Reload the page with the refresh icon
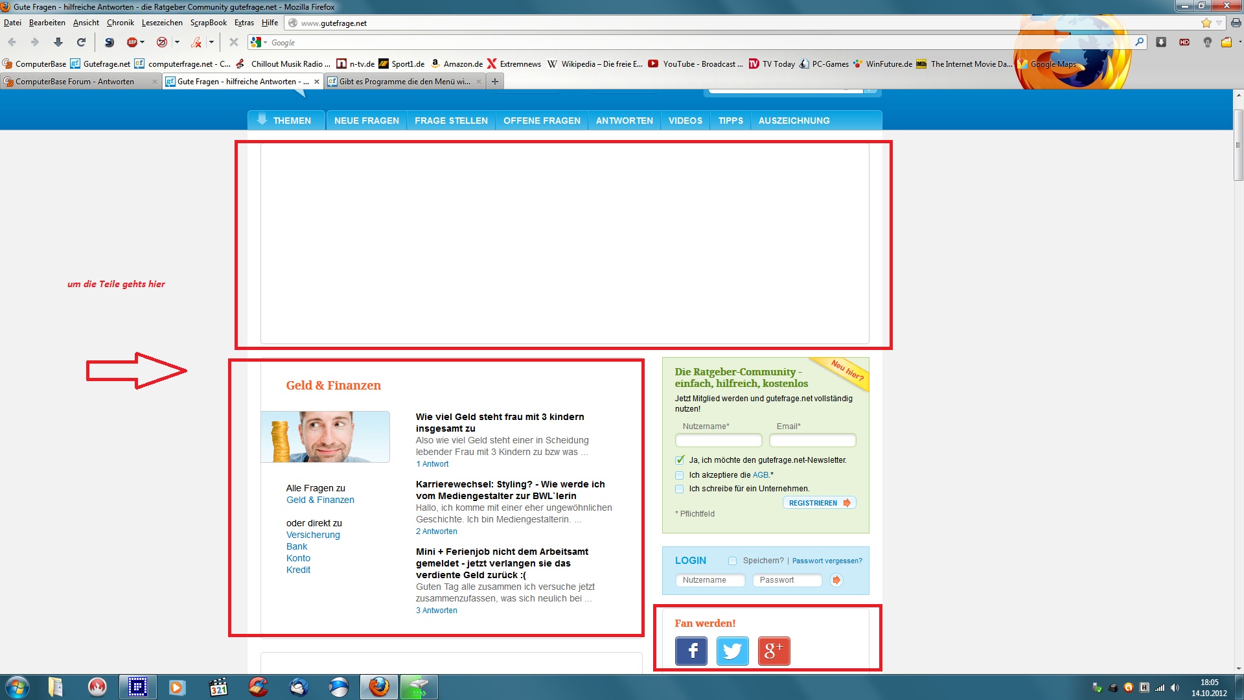This screenshot has height=700, width=1244. pyautogui.click(x=81, y=42)
